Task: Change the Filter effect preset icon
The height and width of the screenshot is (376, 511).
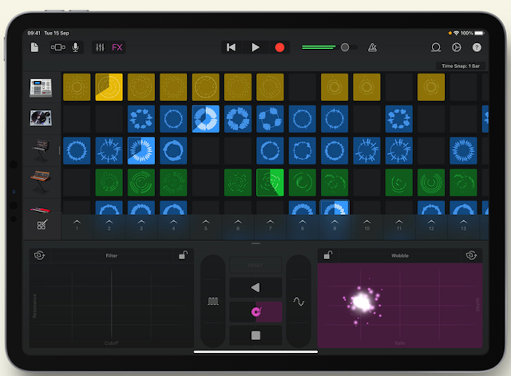Action: tap(40, 255)
